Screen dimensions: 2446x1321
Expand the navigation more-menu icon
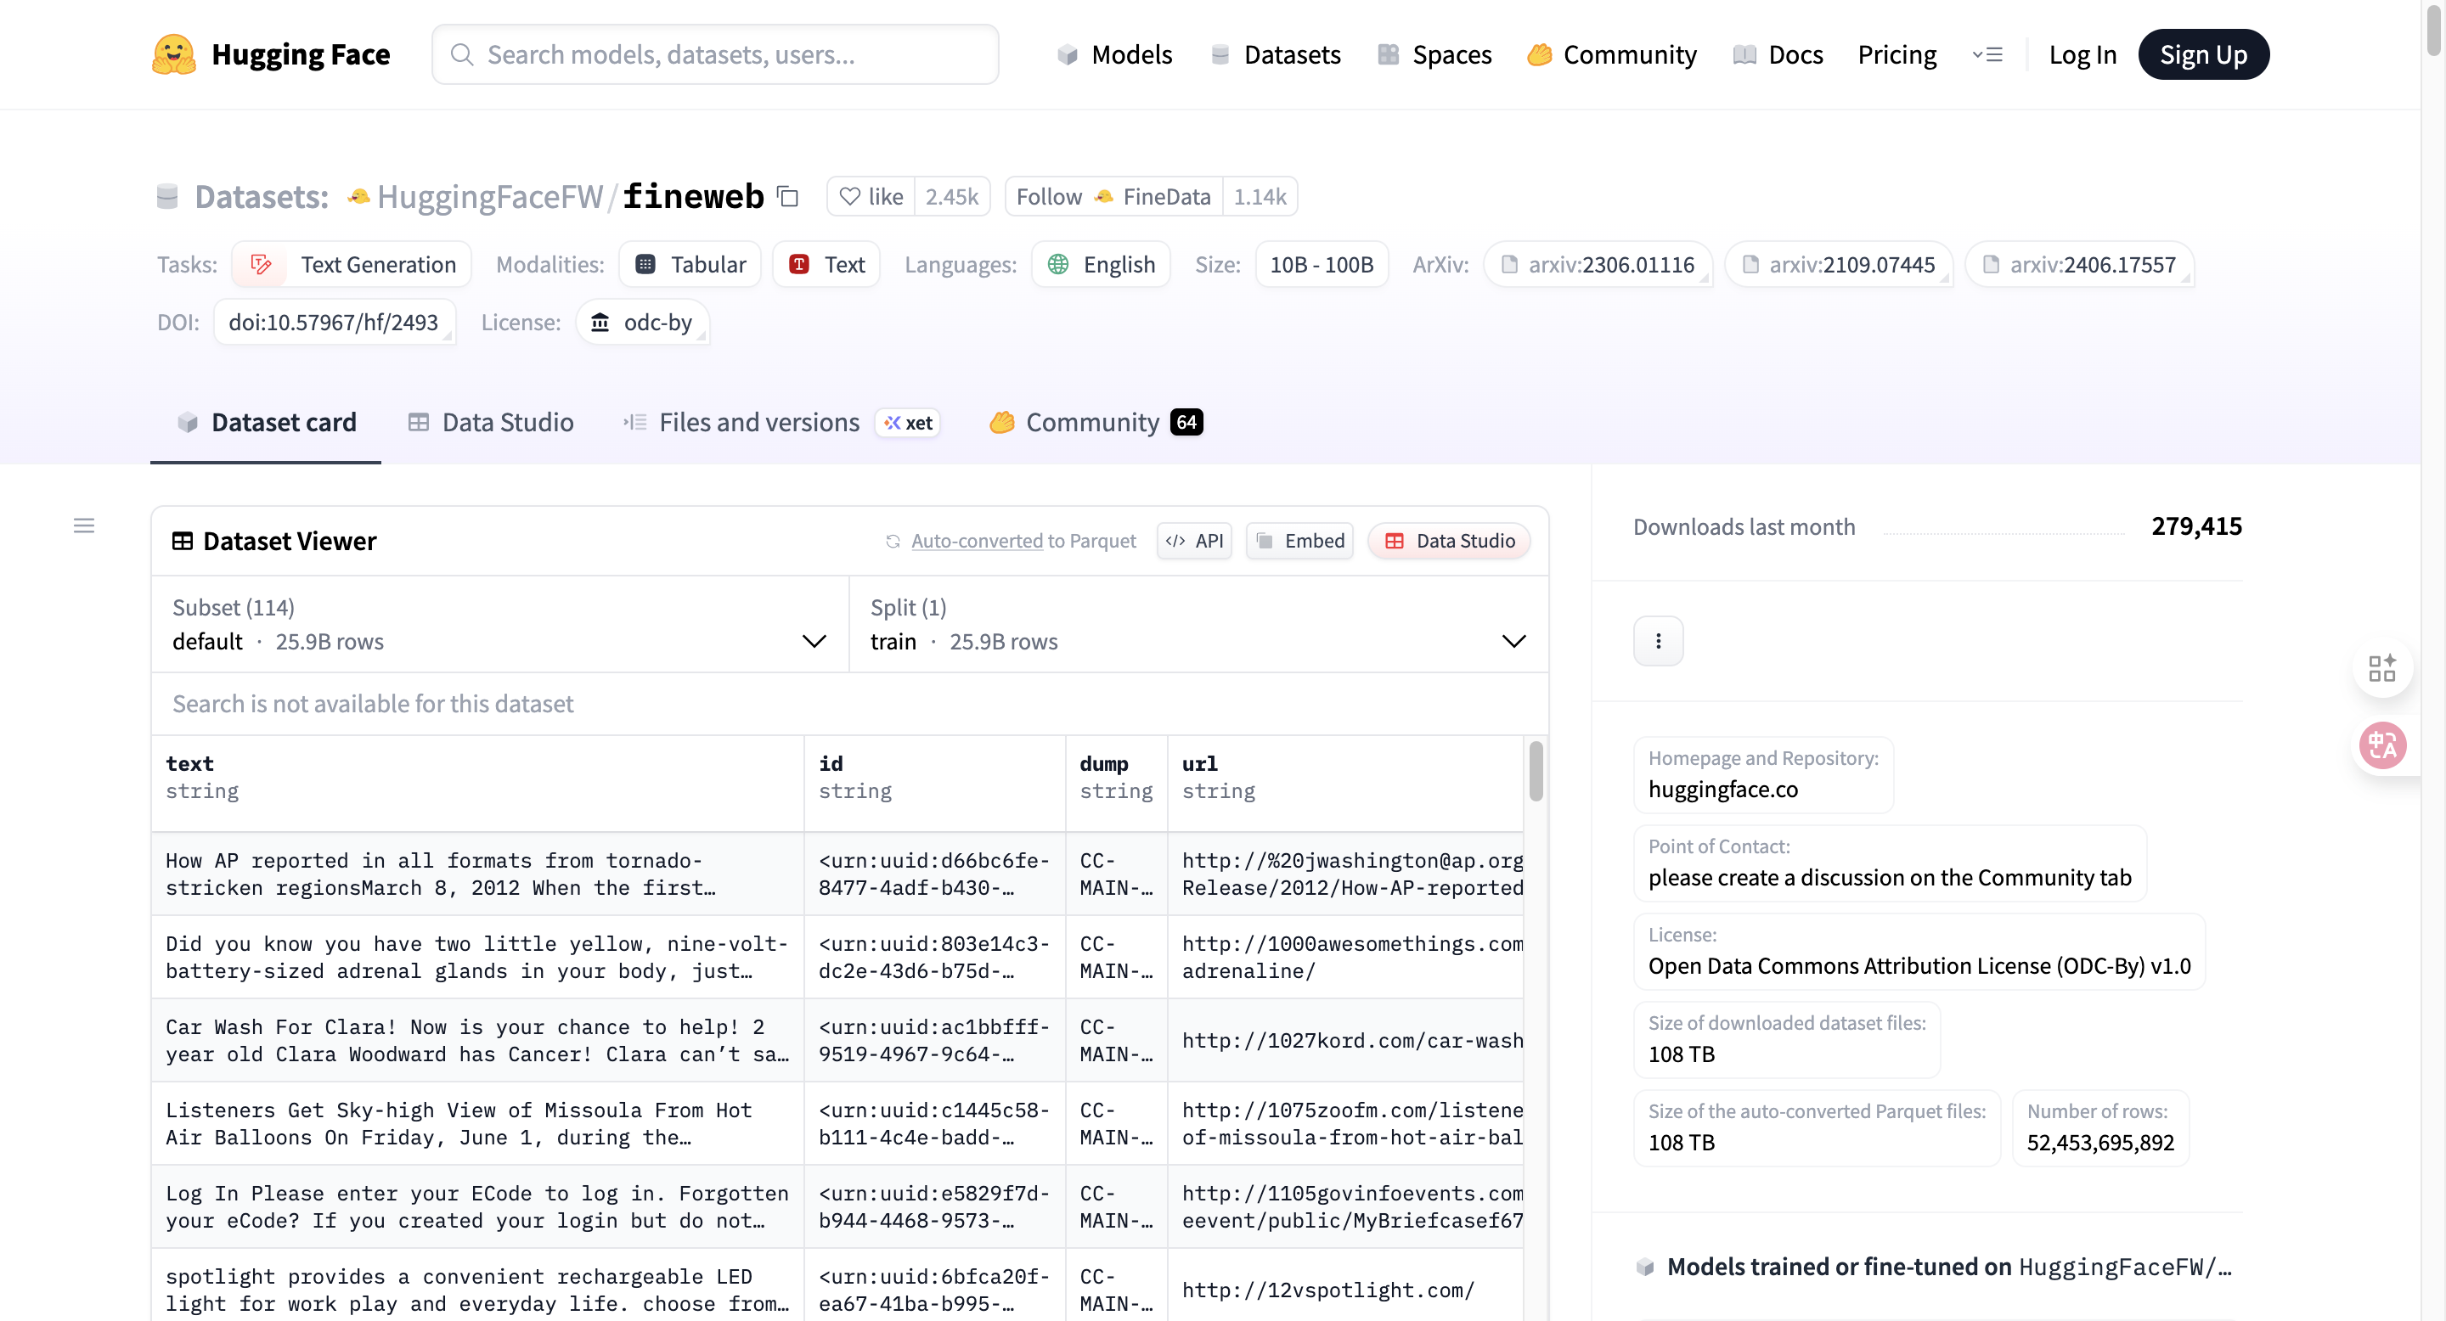pos(1987,54)
